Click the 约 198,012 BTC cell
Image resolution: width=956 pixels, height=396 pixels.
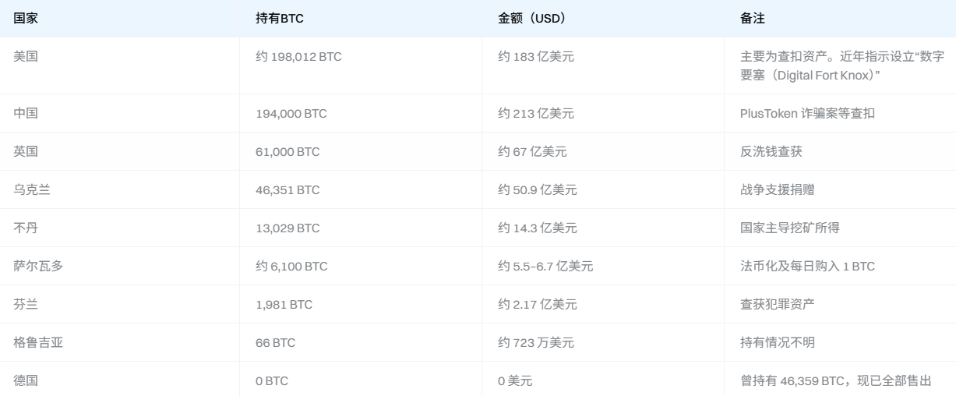point(298,57)
